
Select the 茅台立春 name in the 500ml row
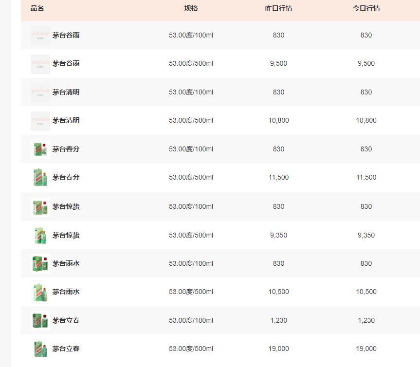(66, 349)
